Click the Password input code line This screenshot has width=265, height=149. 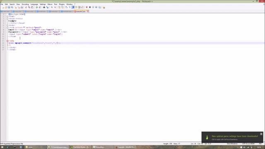pyautogui.click(x=38, y=32)
